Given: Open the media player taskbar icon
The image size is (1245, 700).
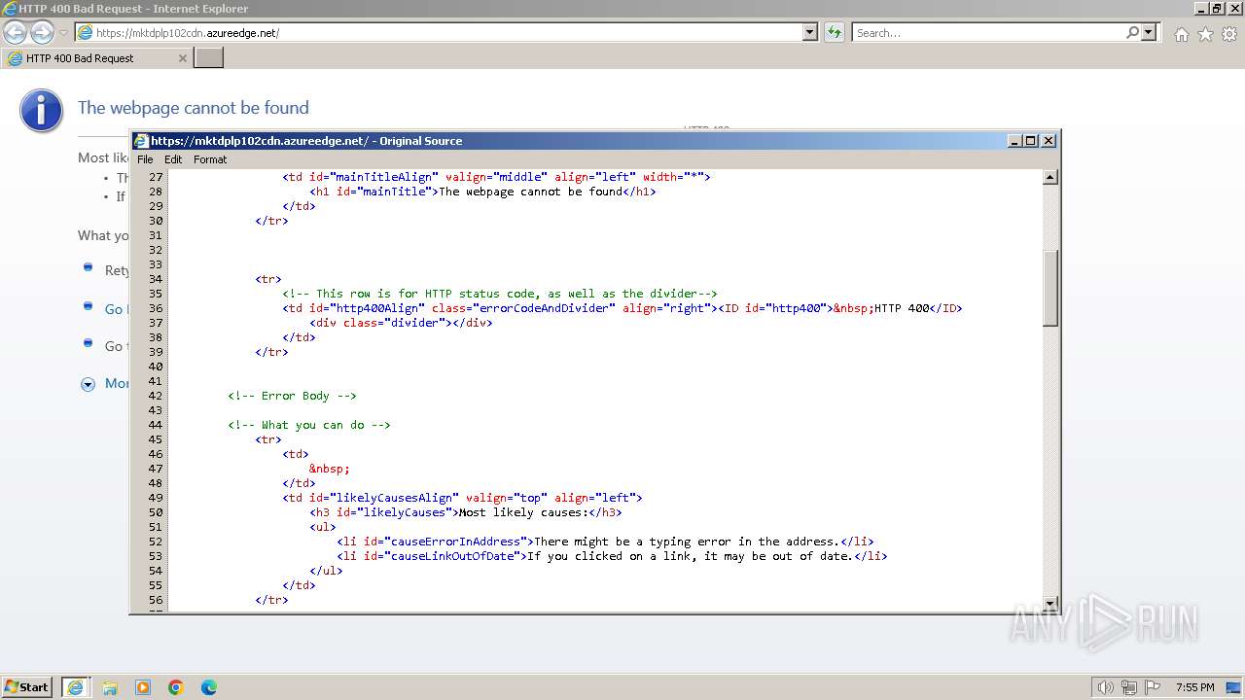Looking at the screenshot, I should coord(143,687).
